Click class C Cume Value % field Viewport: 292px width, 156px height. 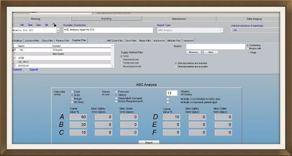[x=78, y=133]
